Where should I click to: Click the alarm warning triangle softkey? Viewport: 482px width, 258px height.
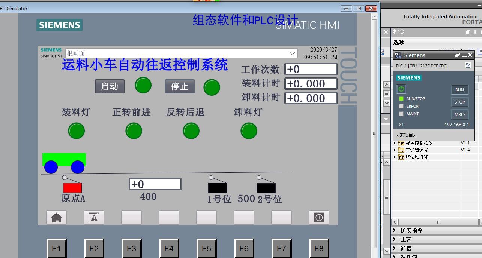tap(94, 217)
